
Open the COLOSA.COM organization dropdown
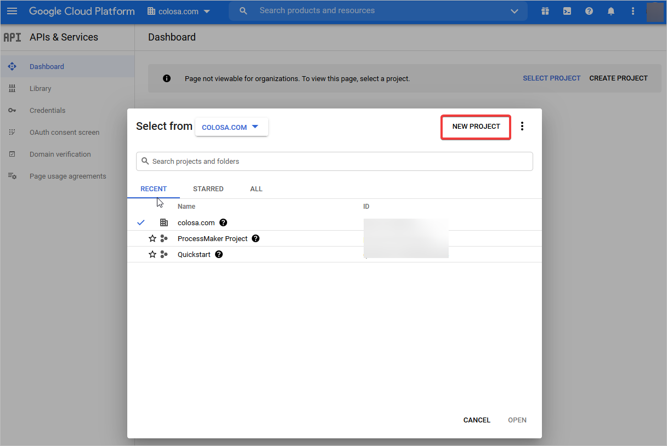pos(231,127)
